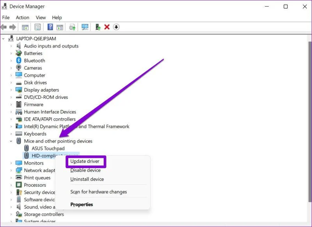The width and height of the screenshot is (312, 227).
Task: Click the Display adapters icon
Action: click(19, 90)
